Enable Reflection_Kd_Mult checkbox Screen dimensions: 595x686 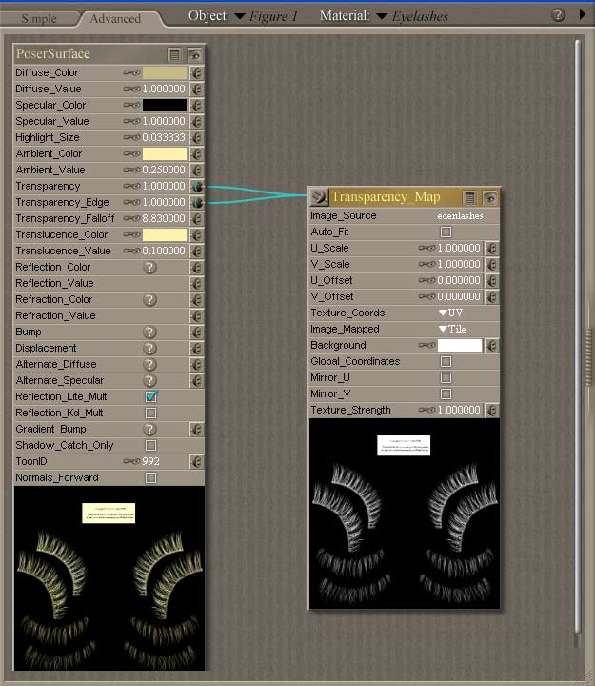coord(150,413)
